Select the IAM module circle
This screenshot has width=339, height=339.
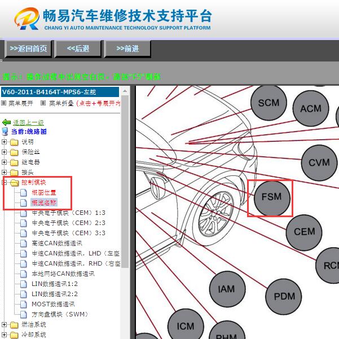227,289
